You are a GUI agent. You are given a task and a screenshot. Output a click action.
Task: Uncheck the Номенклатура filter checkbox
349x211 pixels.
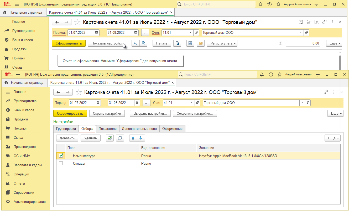tap(61, 156)
